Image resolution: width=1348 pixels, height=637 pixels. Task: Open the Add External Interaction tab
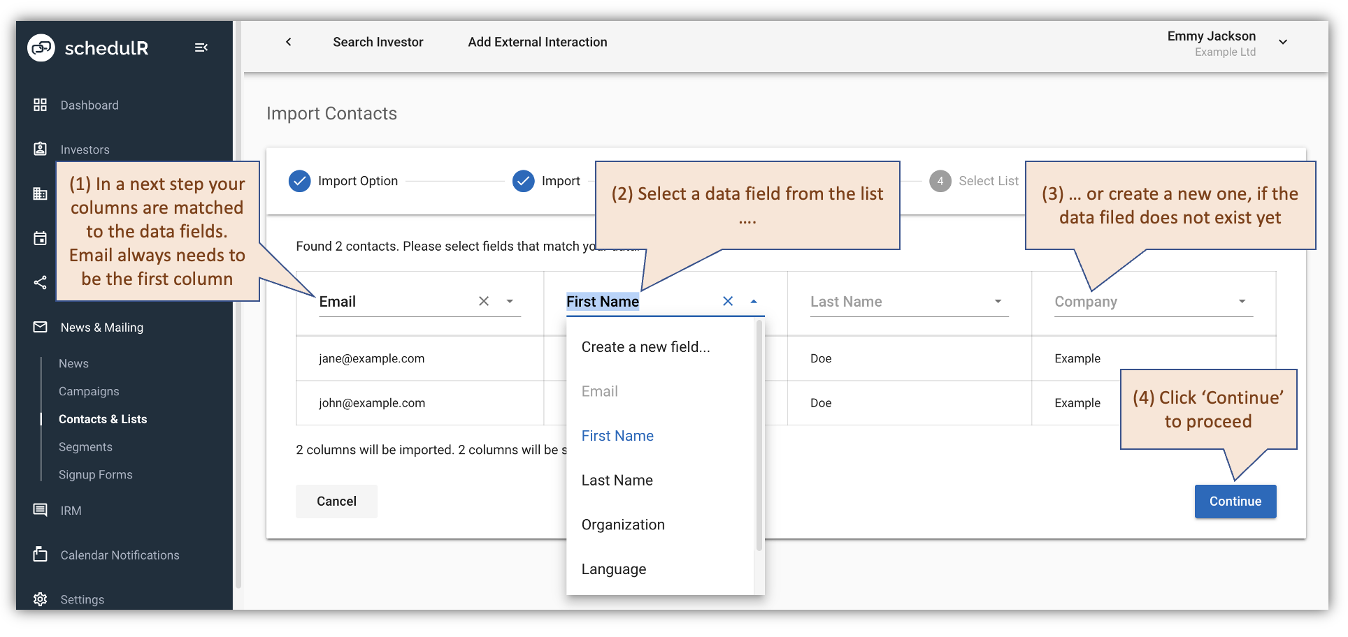coord(537,42)
